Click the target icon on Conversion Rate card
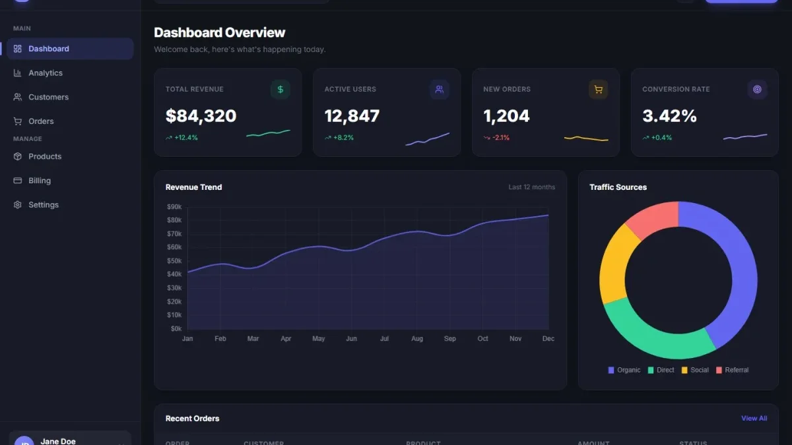The image size is (792, 445). tap(758, 90)
